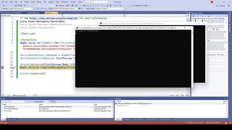Open the Stack Frame dropdown
Image resolution: width=232 pixels, height=130 pixels.
click(x=124, y=9)
